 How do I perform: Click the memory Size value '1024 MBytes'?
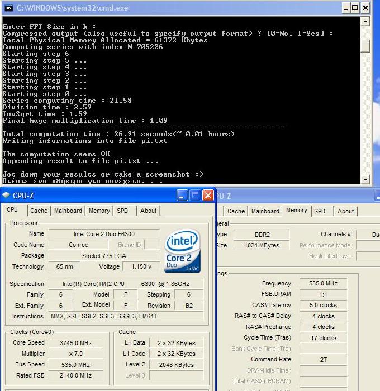(x=262, y=245)
